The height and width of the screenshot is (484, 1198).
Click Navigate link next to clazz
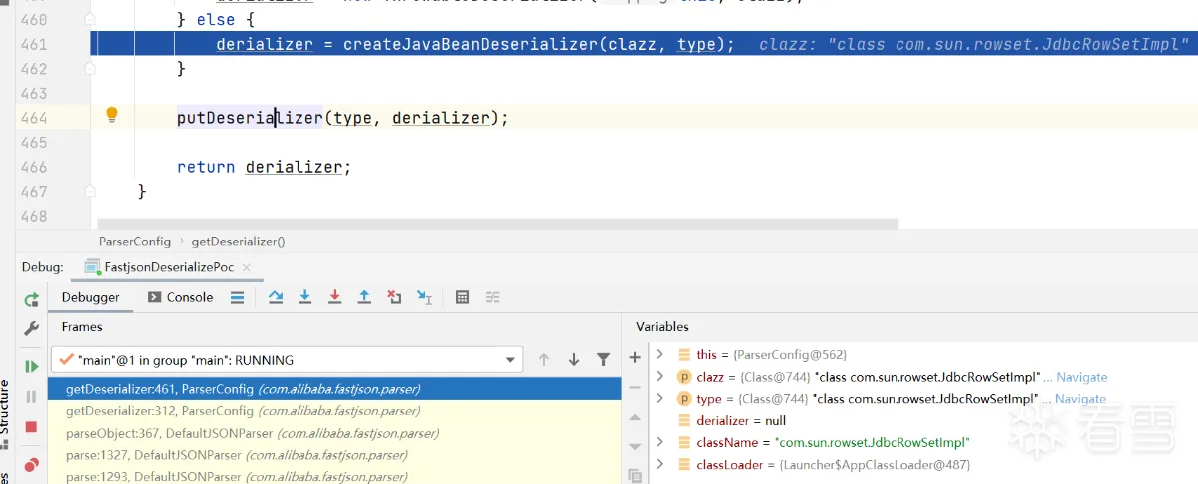click(1082, 377)
